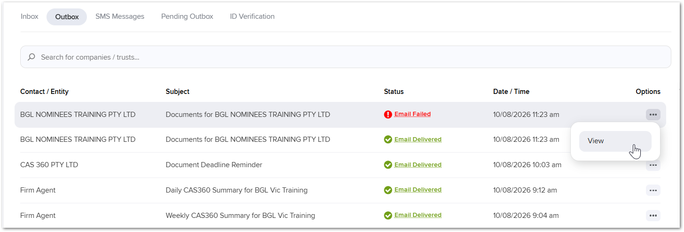The image size is (684, 232).
Task: Click green check icon for Weekly CAS360 Summary
Action: pyautogui.click(x=388, y=216)
